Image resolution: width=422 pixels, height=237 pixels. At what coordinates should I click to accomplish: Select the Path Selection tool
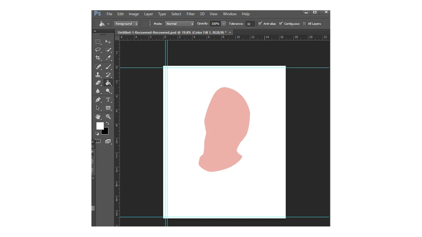click(98, 108)
